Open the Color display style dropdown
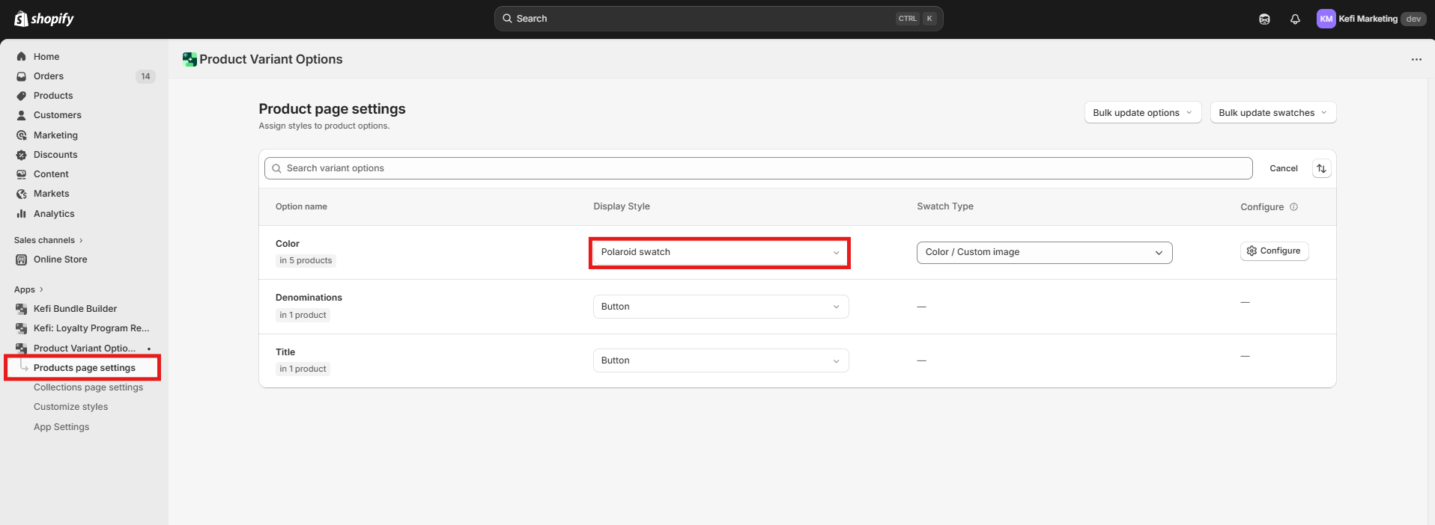The image size is (1435, 525). pyautogui.click(x=720, y=253)
